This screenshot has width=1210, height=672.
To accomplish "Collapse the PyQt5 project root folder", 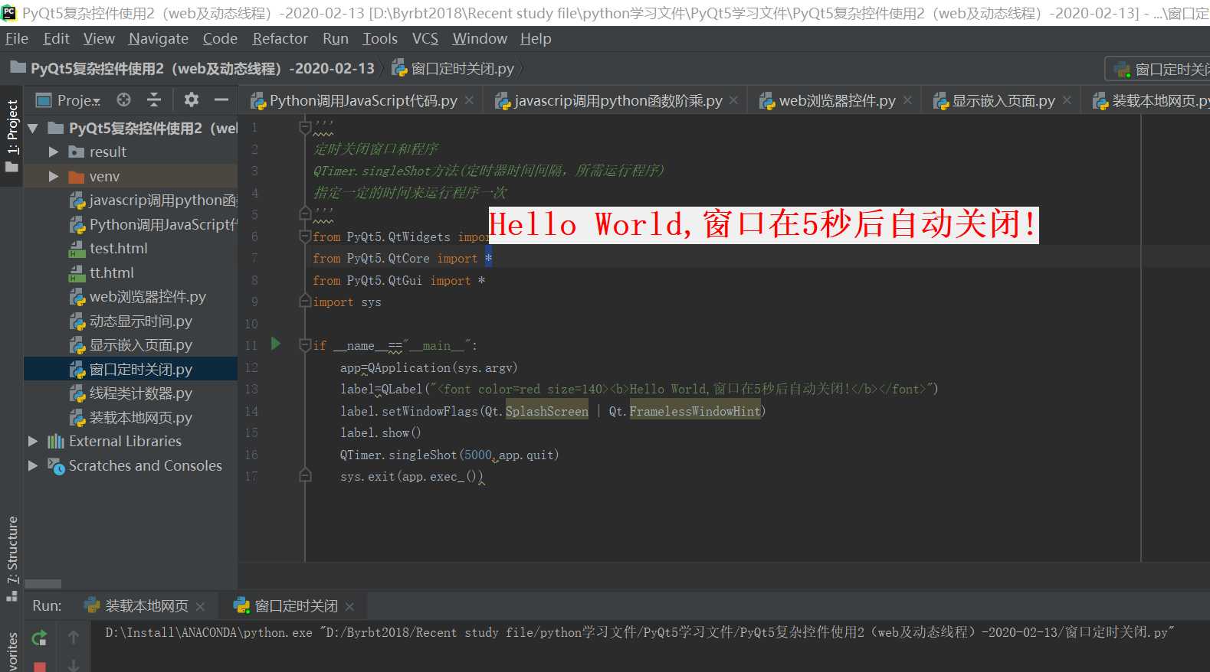I will point(33,128).
